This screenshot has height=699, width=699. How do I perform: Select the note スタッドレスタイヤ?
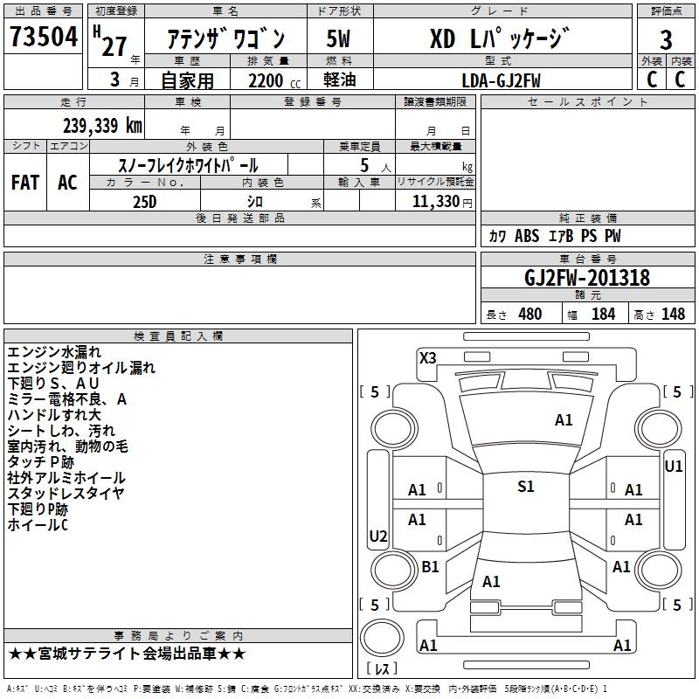66,494
